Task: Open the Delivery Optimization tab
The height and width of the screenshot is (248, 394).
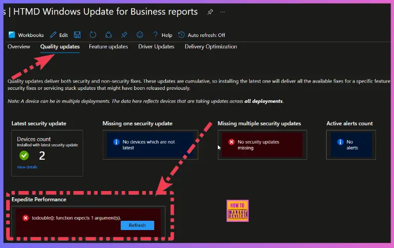Action: [211, 47]
